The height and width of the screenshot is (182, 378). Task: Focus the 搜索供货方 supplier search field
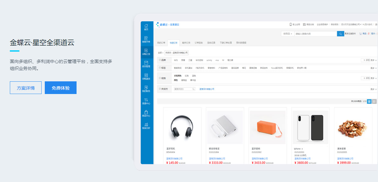(x=185, y=89)
